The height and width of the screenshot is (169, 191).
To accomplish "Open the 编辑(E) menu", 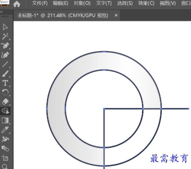I will coord(61,3).
